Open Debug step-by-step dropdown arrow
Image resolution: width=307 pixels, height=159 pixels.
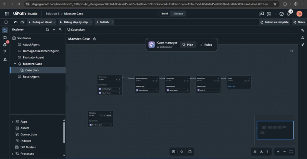click(x=91, y=22)
